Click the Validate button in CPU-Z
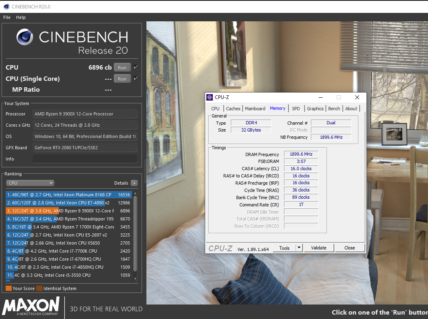428x319 pixels. click(319, 248)
